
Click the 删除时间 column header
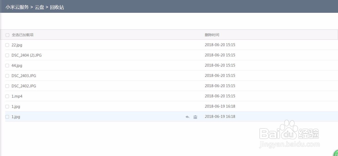[212, 35]
